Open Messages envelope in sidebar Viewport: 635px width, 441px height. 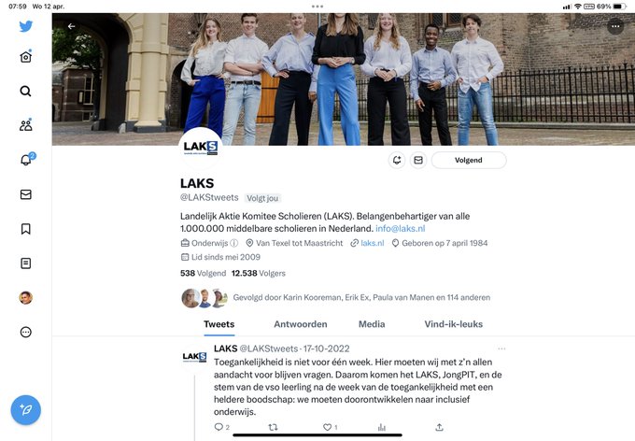coord(26,194)
